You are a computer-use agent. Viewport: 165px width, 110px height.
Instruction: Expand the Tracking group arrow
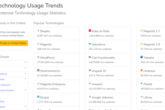point(25,73)
